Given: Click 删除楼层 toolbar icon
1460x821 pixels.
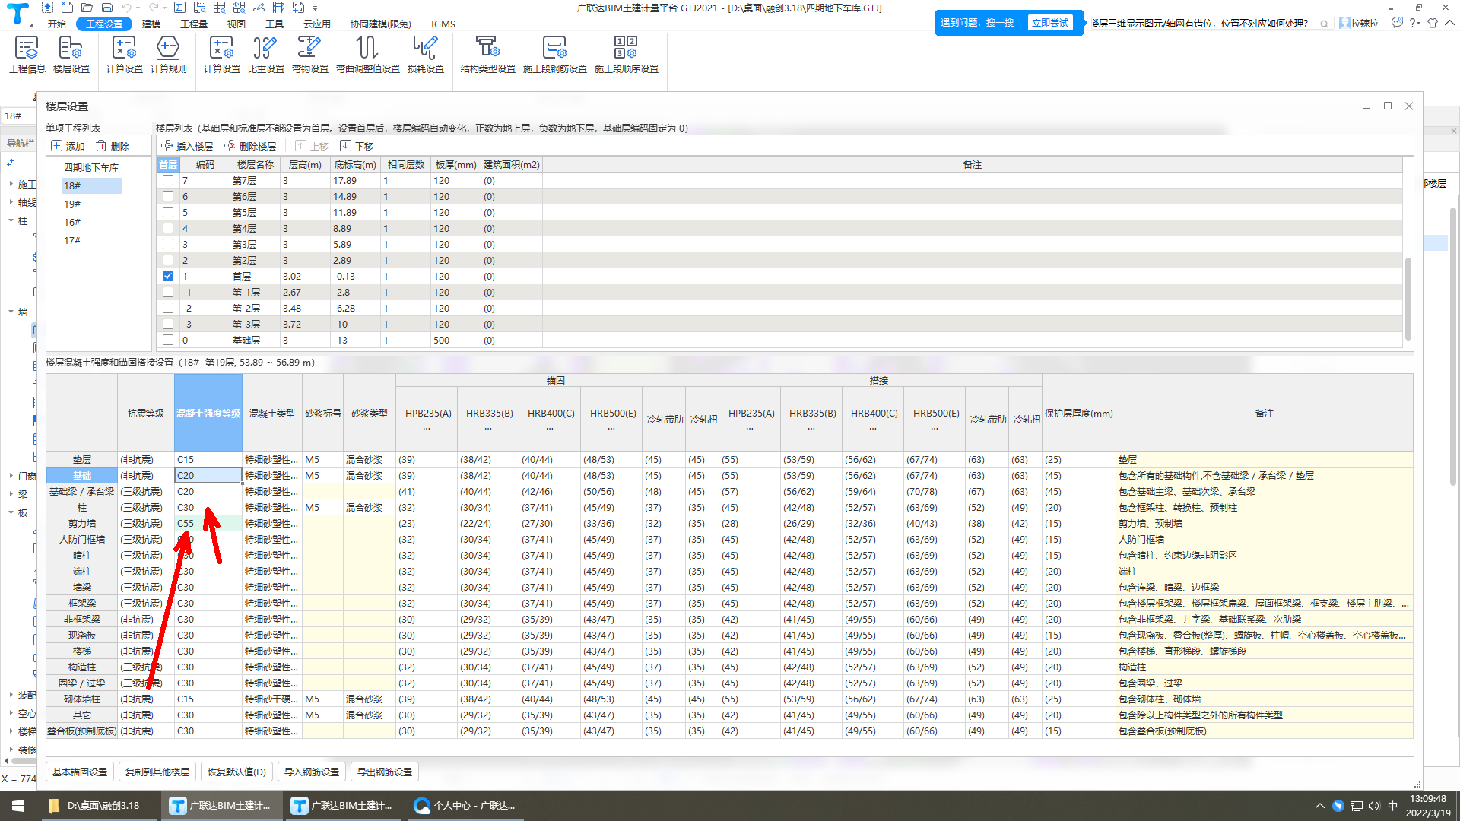Looking at the screenshot, I should [230, 146].
